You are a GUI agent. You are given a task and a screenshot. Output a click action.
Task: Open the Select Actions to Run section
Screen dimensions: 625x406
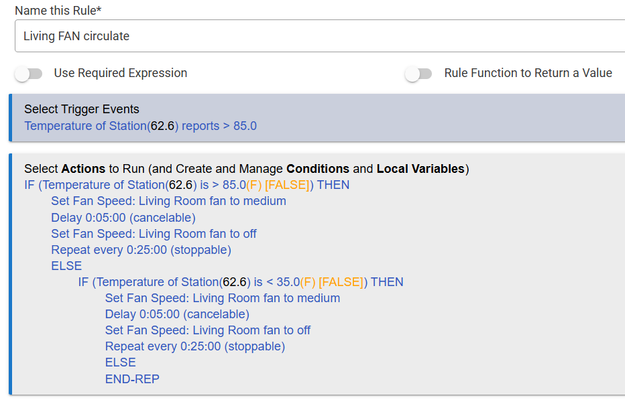tap(246, 169)
